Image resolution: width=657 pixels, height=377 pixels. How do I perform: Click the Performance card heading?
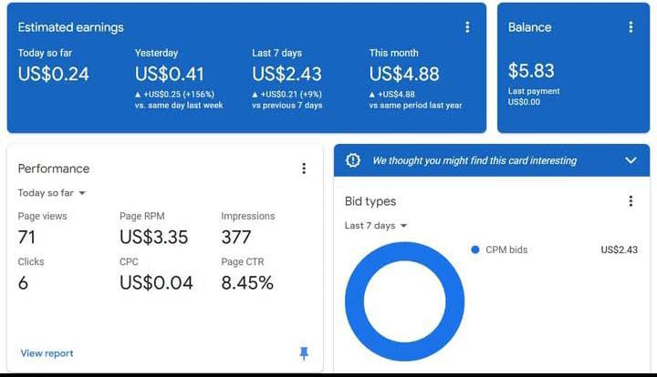pyautogui.click(x=54, y=168)
